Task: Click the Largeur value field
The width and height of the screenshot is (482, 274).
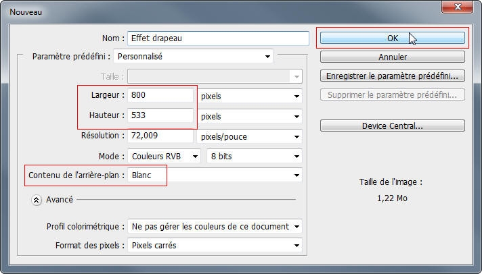Action: (160, 95)
